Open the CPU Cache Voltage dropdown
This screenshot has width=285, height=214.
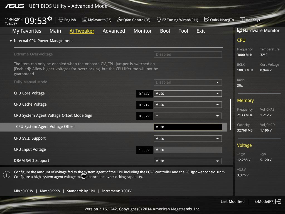188,105
